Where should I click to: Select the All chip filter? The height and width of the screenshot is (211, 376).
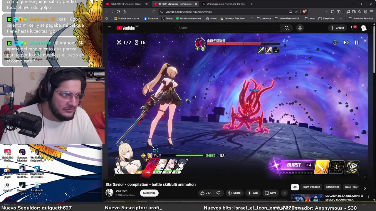295,187
